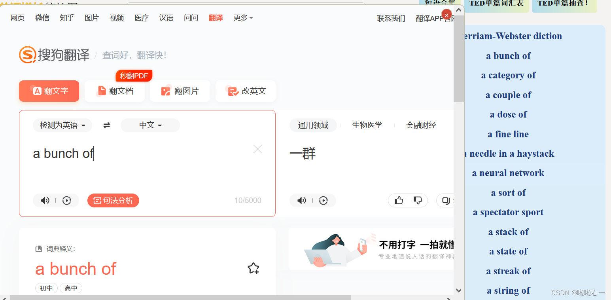Click 'a spectator sport' in phrase list

pos(508,212)
